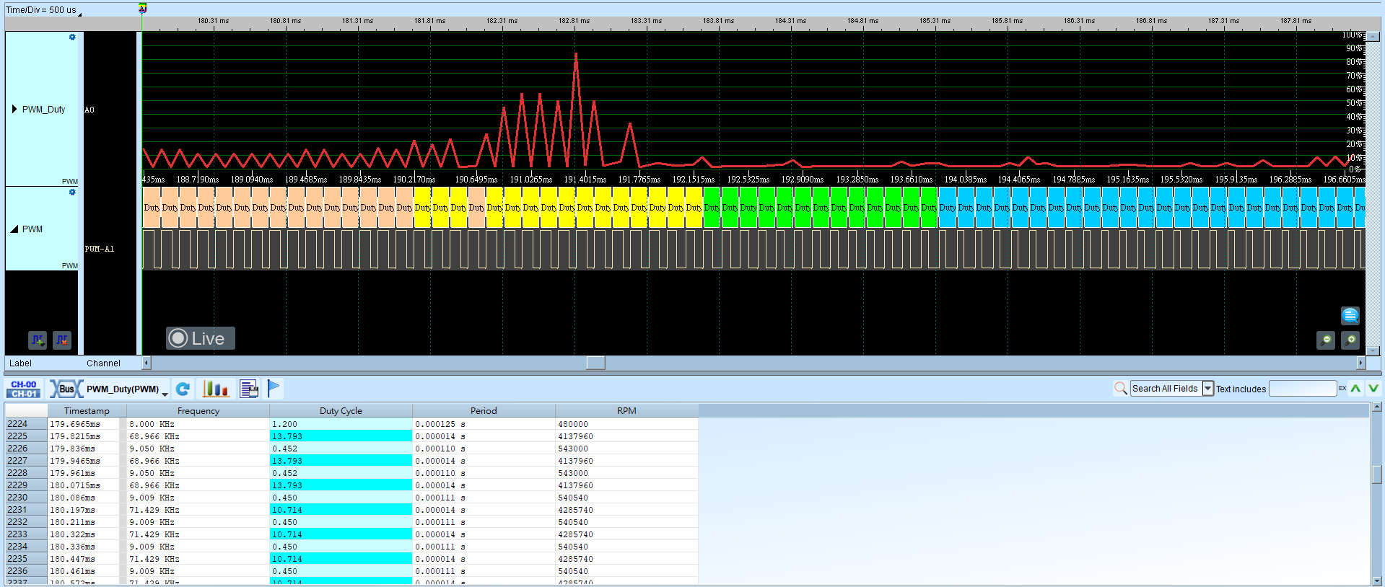Click the CH-00/CH-01 channel list icon
1385x587 pixels.
[x=24, y=389]
